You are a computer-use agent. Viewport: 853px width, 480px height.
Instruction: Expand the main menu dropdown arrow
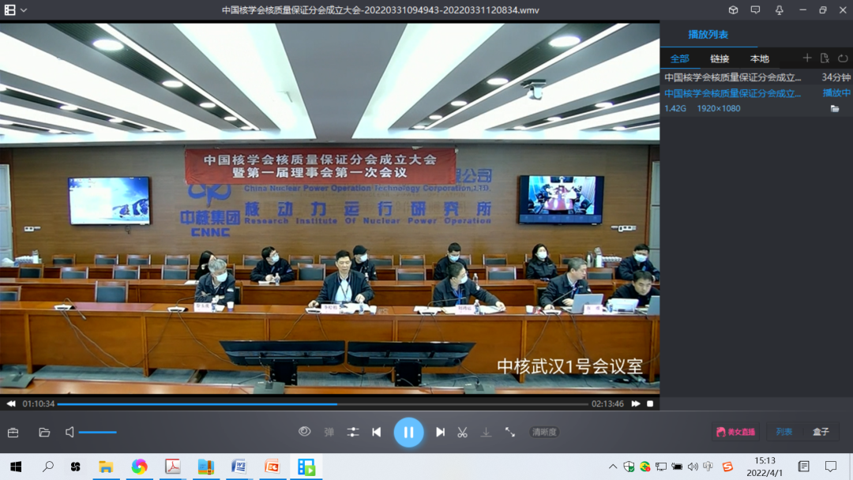tap(24, 10)
